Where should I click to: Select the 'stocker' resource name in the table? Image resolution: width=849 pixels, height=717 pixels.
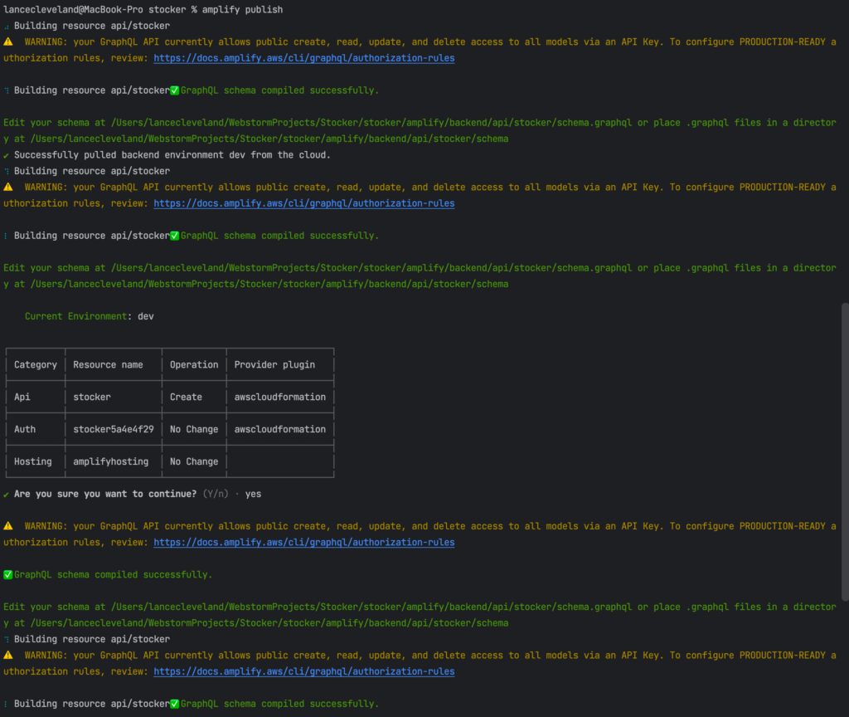(91, 396)
